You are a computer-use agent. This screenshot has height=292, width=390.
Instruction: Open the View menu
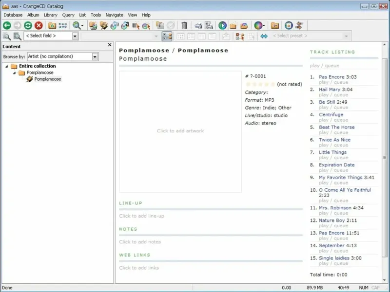(133, 15)
